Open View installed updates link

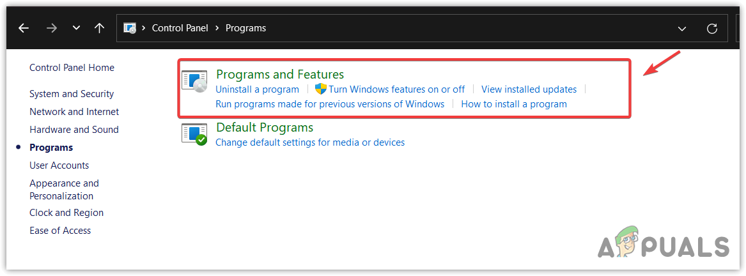tap(529, 89)
